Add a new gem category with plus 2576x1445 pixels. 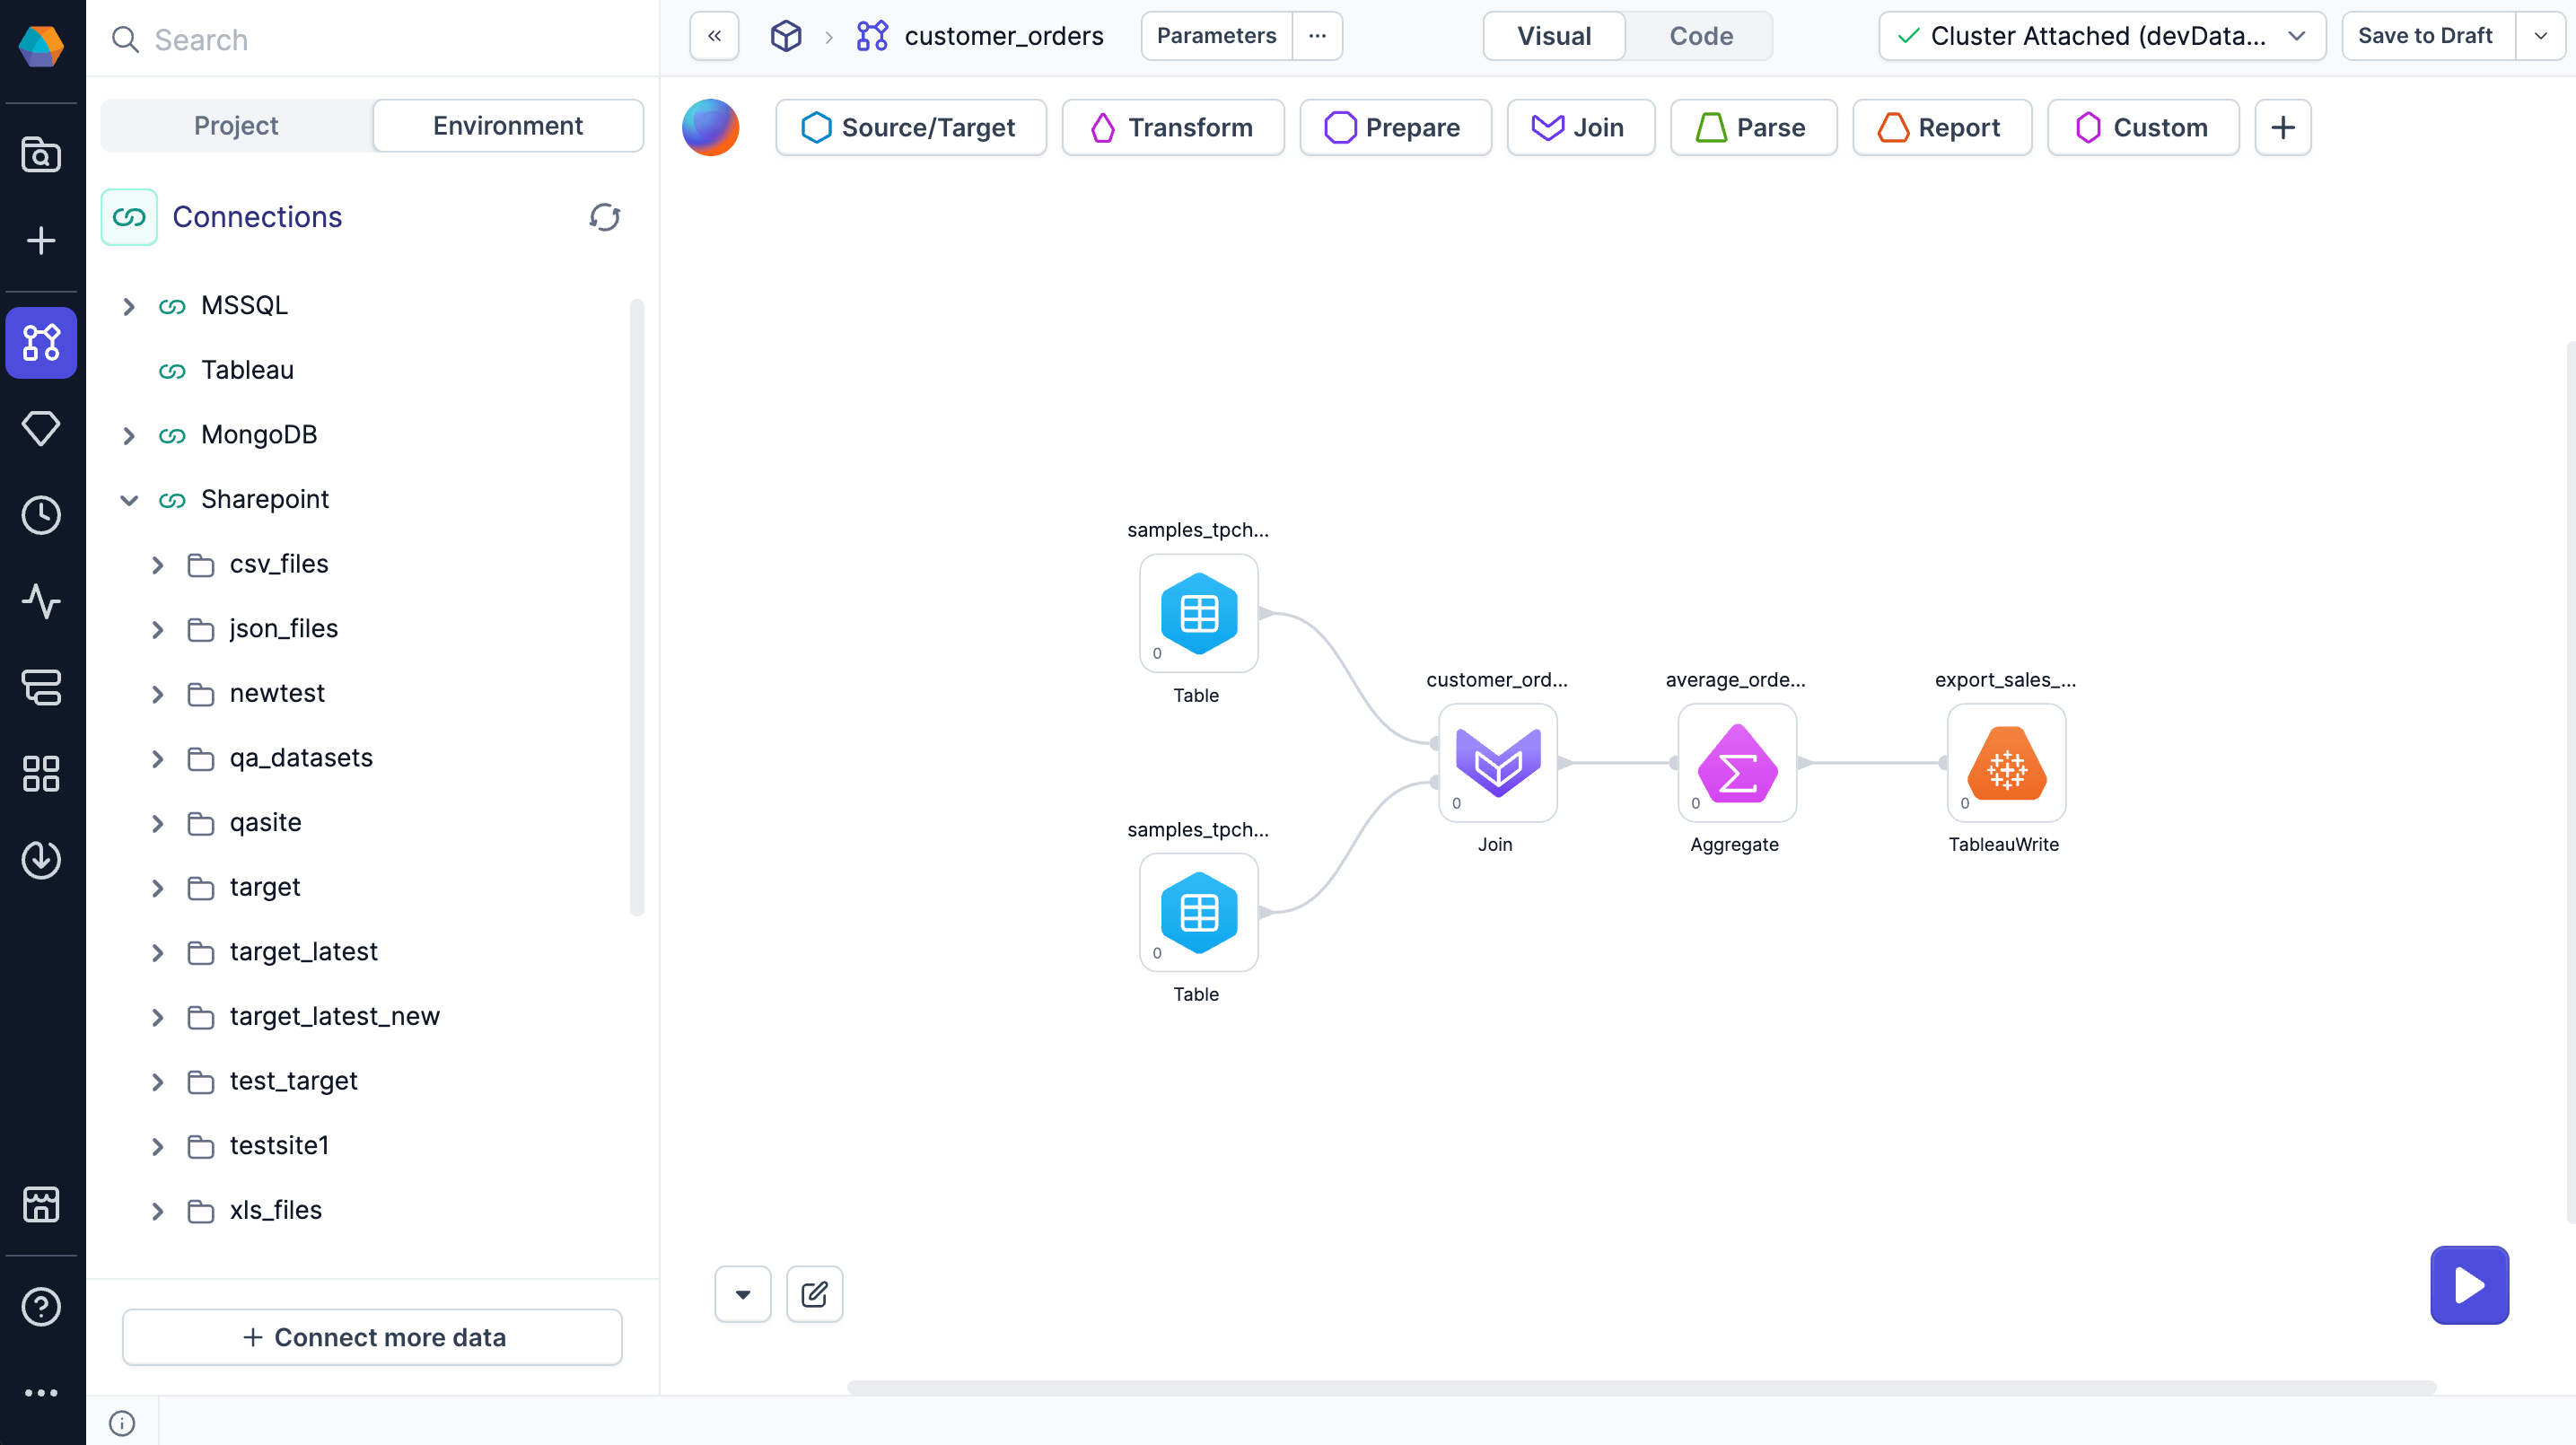click(x=2282, y=127)
